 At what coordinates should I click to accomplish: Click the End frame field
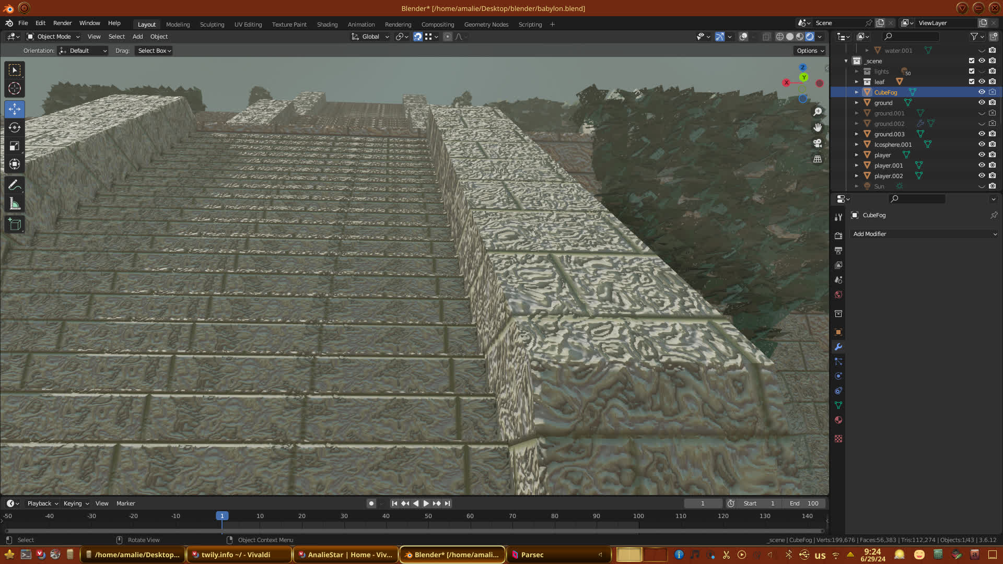pyautogui.click(x=804, y=503)
